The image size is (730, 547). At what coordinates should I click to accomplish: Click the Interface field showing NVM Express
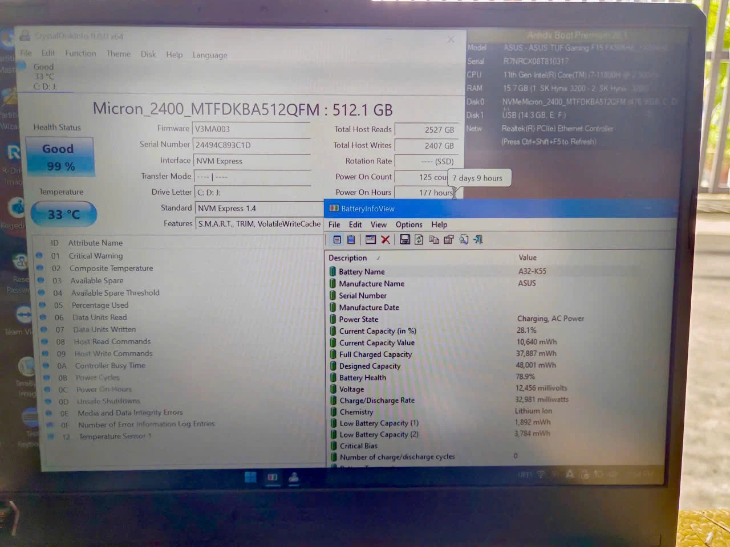252,161
